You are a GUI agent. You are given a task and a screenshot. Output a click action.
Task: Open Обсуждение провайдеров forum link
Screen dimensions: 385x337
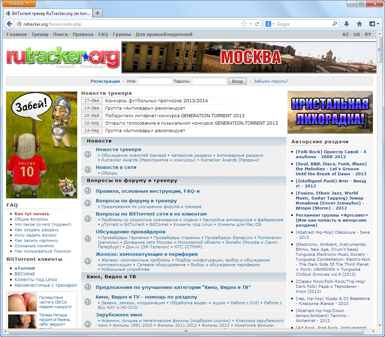130,232
